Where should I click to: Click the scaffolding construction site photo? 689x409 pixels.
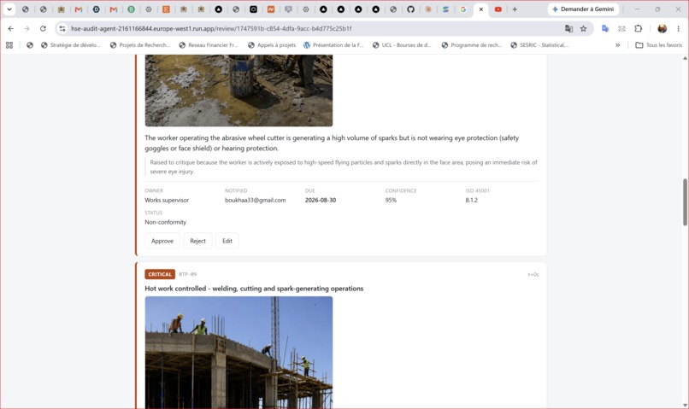238,353
